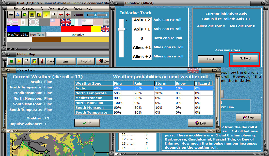Click the blue letter A toolbar icon
Viewport: 269px width, 156px height.
(18, 15)
